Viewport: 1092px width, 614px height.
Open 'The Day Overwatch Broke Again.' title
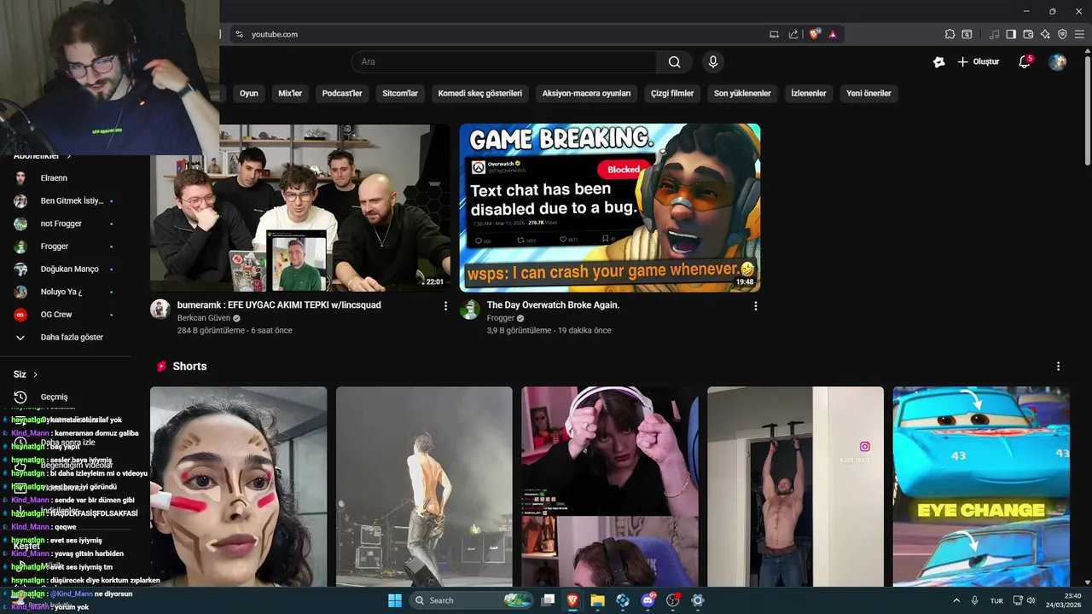click(x=553, y=305)
